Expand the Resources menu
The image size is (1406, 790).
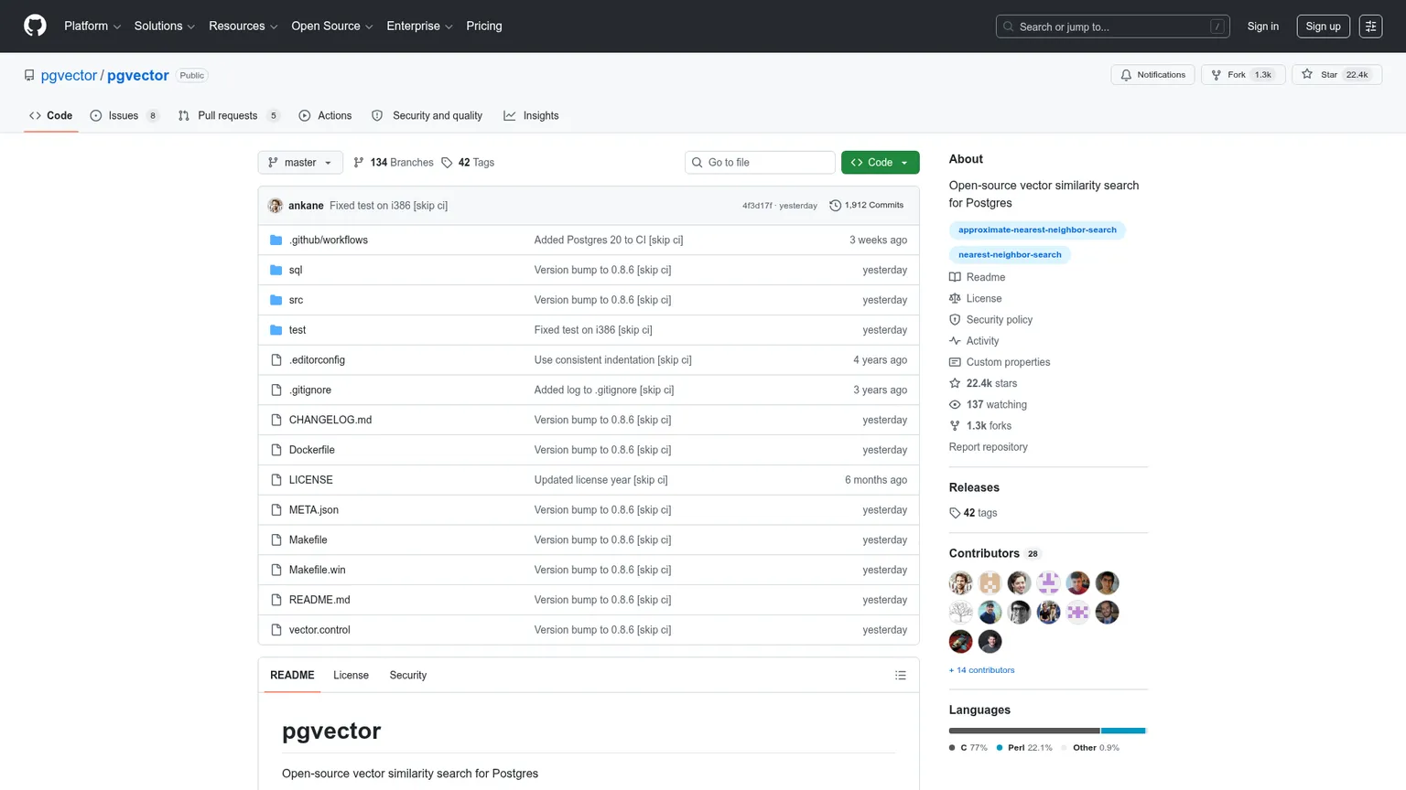[x=243, y=27]
